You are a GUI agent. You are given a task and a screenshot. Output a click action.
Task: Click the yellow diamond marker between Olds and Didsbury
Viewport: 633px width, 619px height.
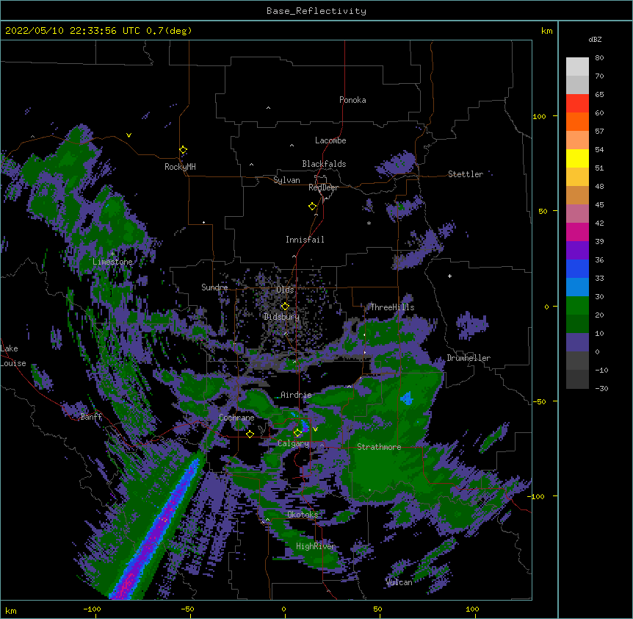coord(285,307)
